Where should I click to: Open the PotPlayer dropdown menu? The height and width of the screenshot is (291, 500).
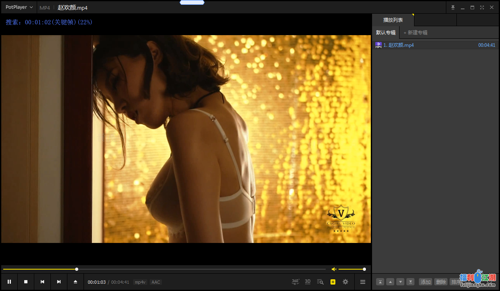click(19, 7)
